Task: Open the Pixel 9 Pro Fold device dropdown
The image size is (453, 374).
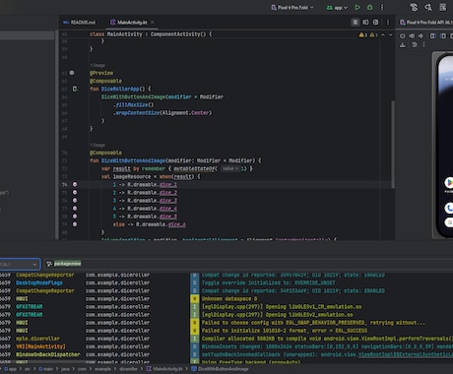Action: 292,7
